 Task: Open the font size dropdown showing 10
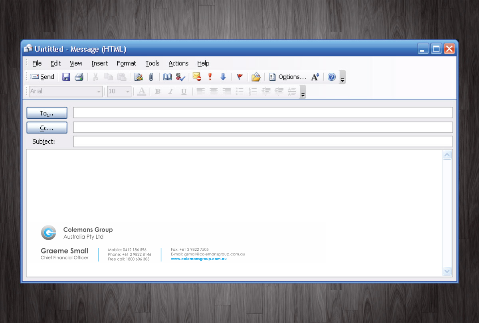point(128,92)
